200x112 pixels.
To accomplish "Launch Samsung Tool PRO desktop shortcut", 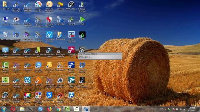I will point(38,67).
